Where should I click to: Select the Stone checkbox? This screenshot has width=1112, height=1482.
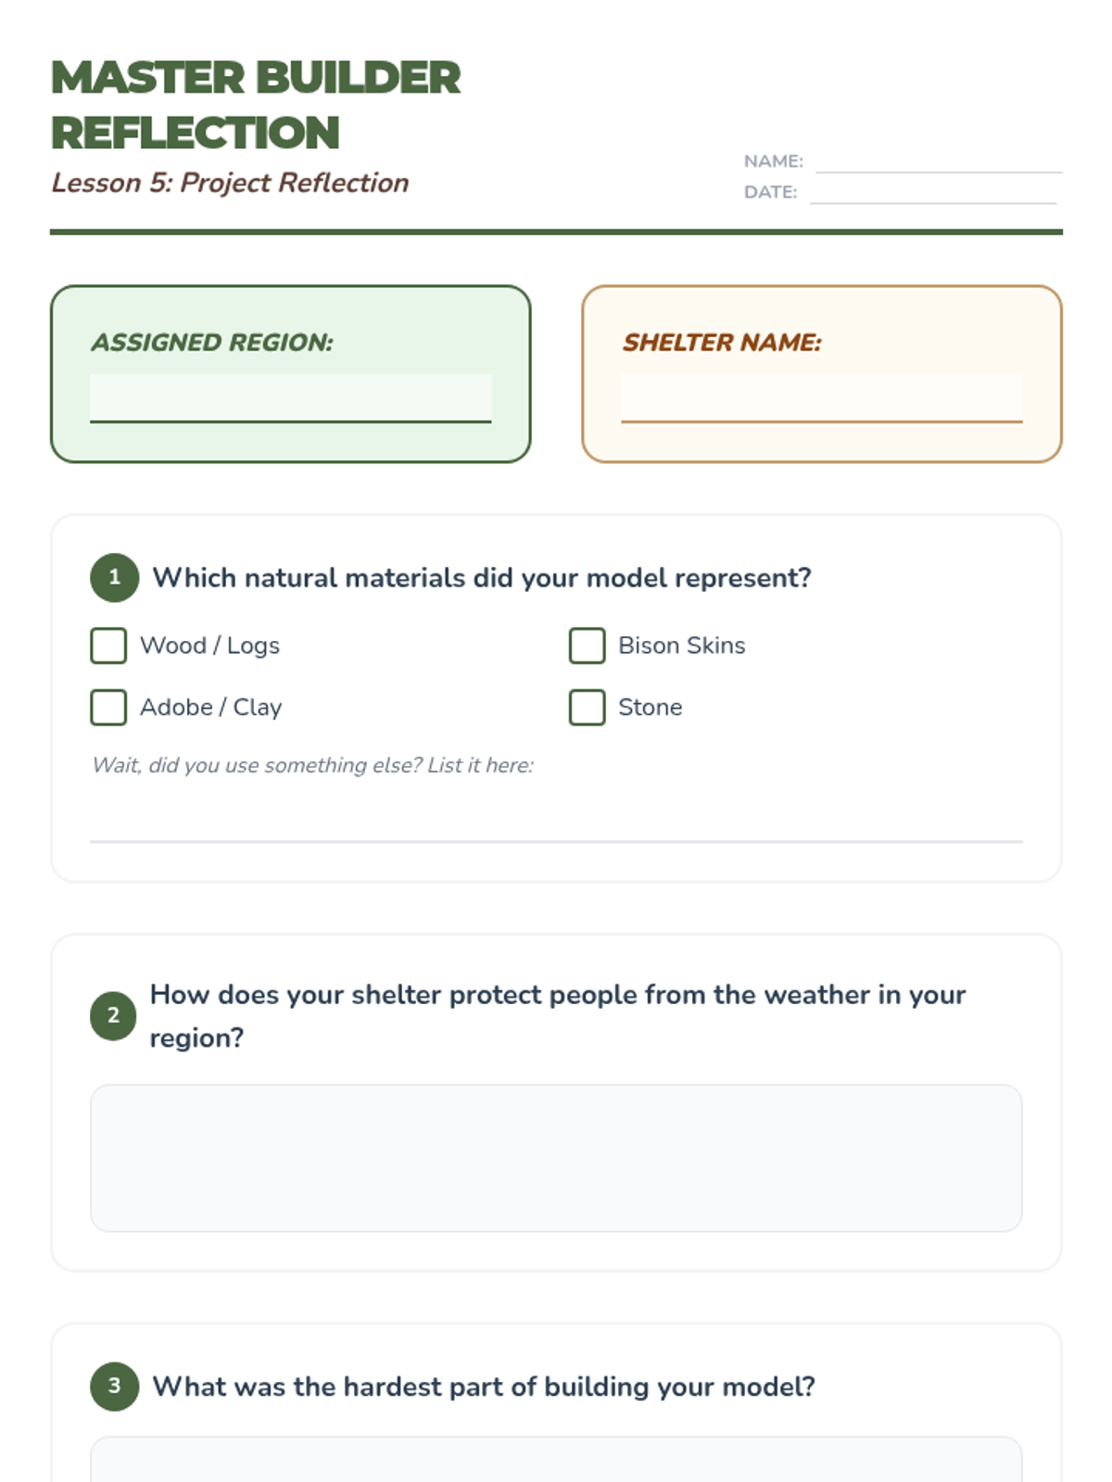[587, 708]
